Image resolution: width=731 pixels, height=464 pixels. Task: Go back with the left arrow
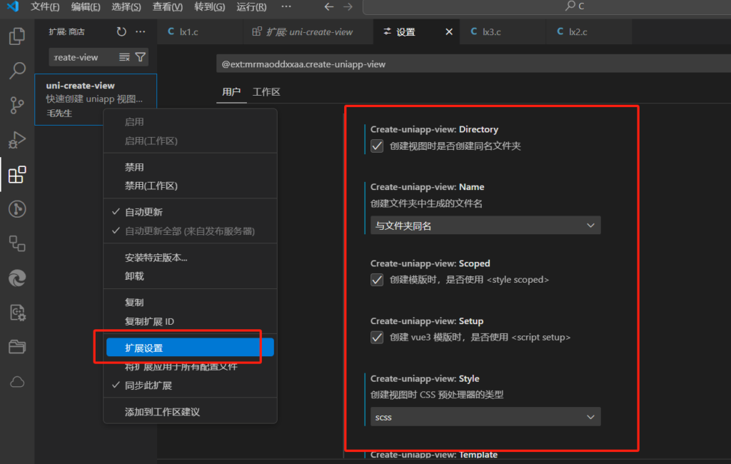329,6
